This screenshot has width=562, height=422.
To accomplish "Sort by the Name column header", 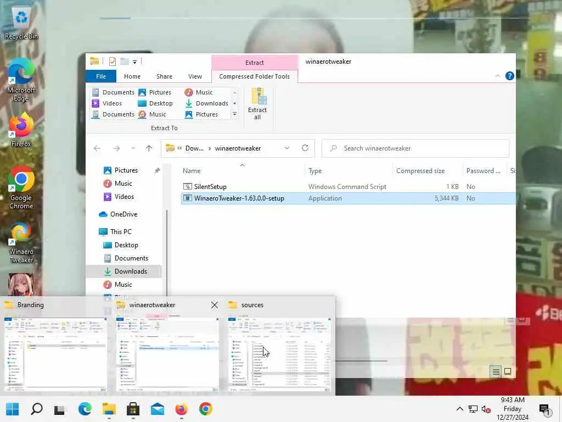I will pos(242,171).
